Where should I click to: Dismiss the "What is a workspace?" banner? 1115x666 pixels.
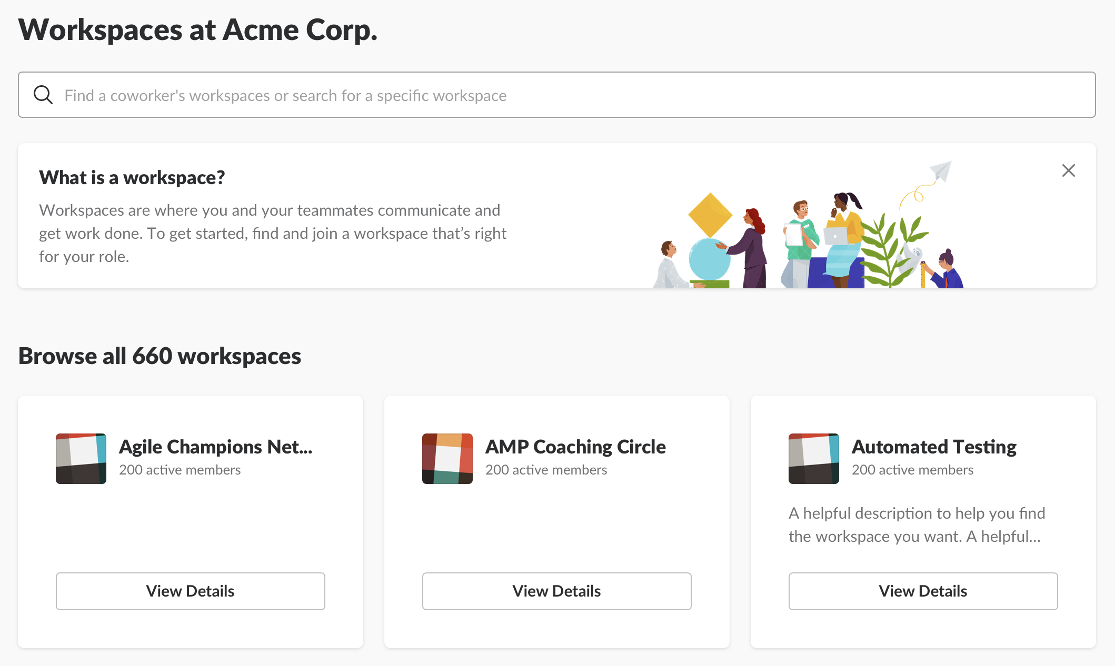coord(1068,170)
